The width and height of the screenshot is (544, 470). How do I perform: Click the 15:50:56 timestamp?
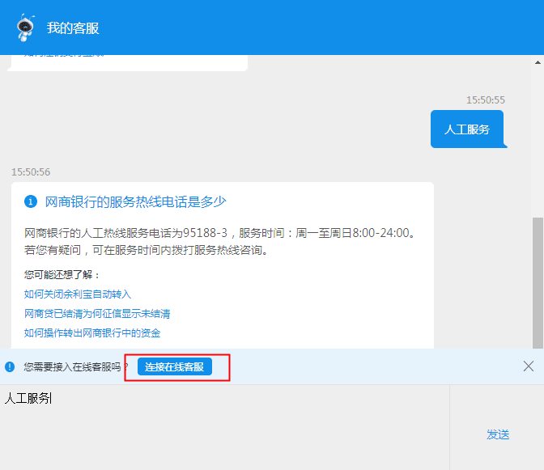[x=31, y=172]
